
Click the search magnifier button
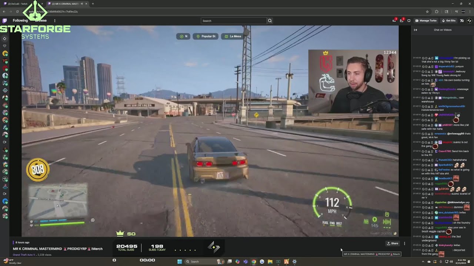pyautogui.click(x=270, y=21)
